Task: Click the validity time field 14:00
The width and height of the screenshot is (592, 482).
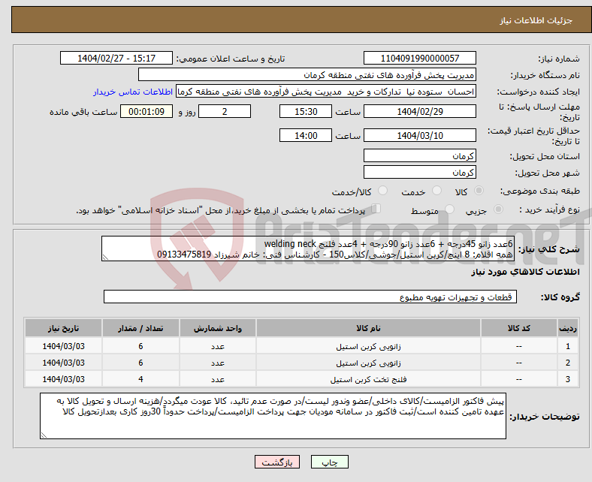Action: [306, 135]
